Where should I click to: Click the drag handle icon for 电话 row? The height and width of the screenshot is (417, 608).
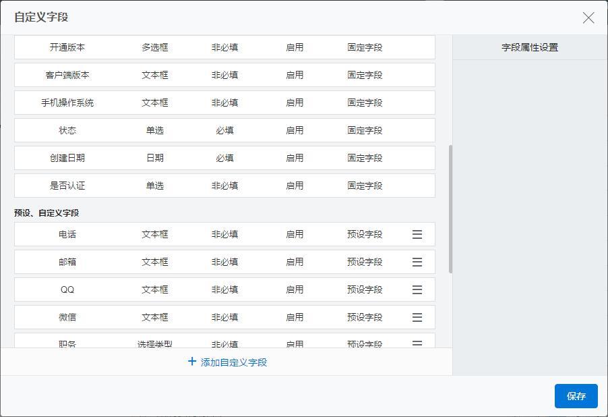(417, 234)
